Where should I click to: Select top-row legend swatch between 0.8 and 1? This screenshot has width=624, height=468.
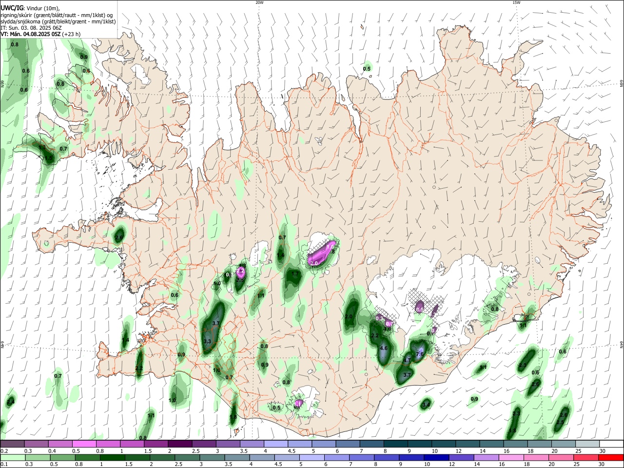[108, 444]
